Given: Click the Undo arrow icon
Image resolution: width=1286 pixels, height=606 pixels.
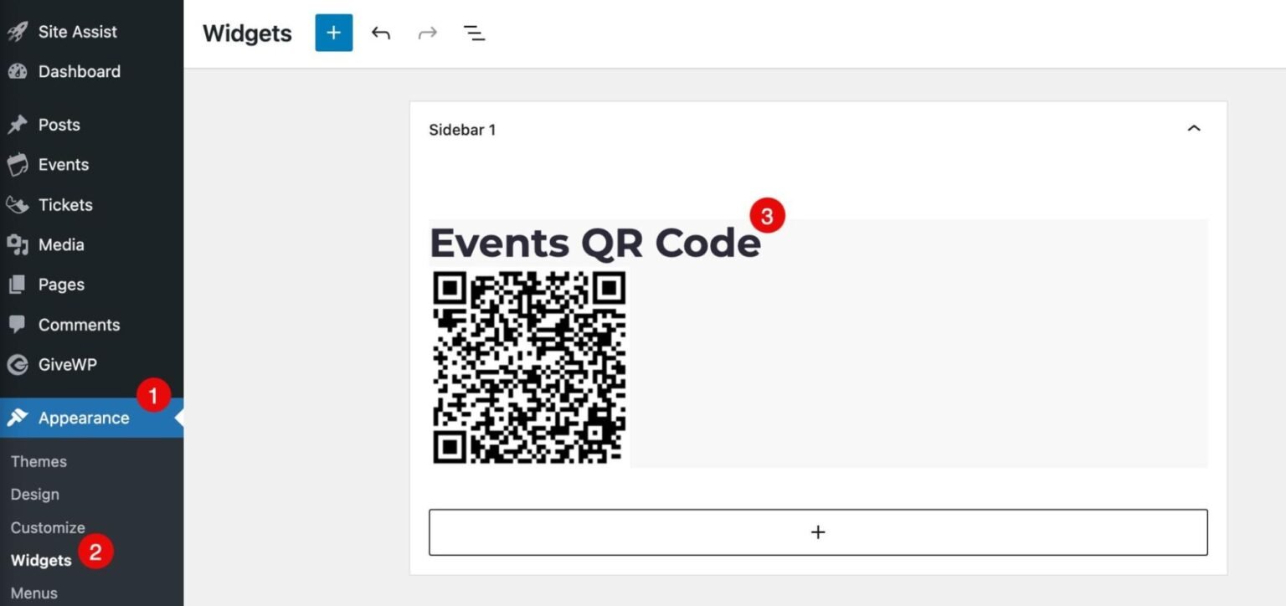Looking at the screenshot, I should point(380,33).
